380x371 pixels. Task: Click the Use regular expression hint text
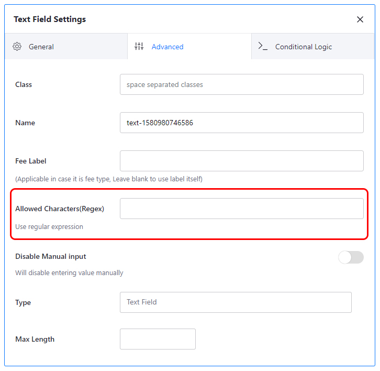coord(49,226)
